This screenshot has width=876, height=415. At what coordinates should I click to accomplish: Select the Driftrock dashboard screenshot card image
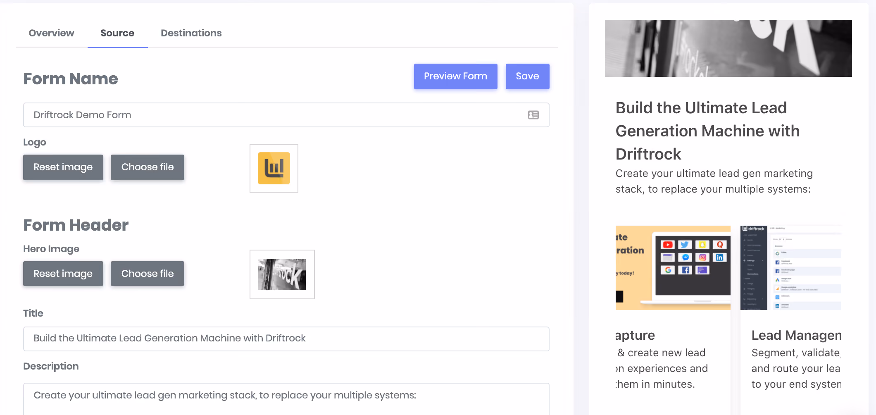coord(791,267)
